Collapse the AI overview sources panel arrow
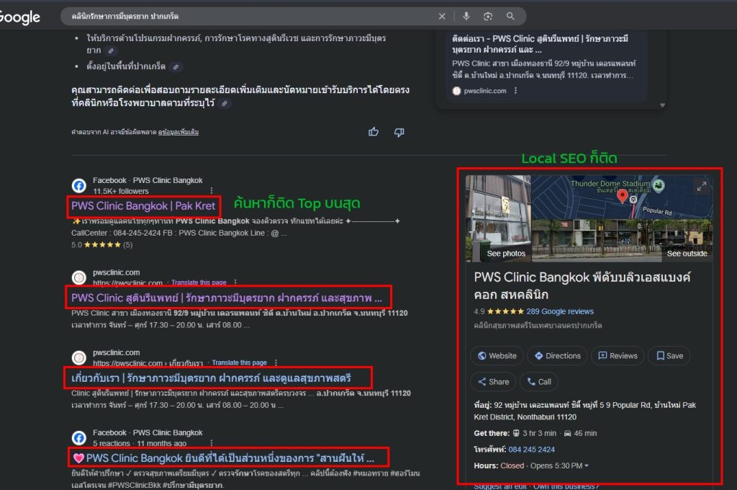Viewport: 737px width, 490px height. click(662, 105)
